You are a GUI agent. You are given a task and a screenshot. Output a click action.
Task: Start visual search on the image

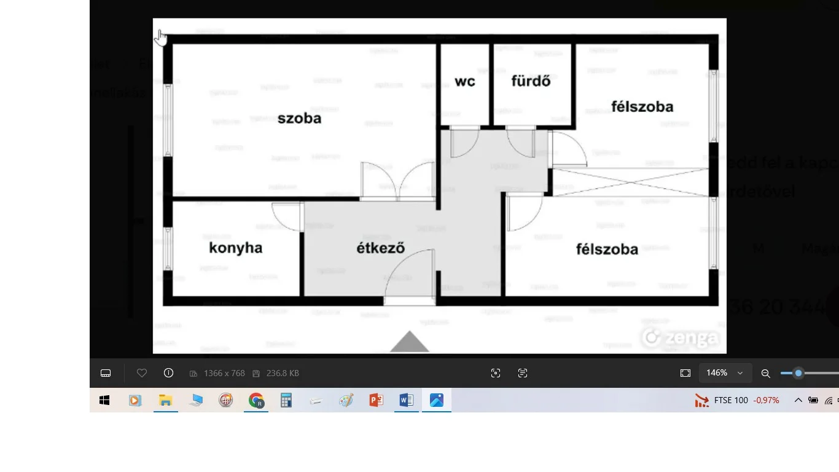[x=496, y=373]
